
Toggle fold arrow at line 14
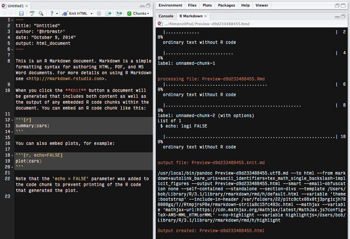click(12, 132)
